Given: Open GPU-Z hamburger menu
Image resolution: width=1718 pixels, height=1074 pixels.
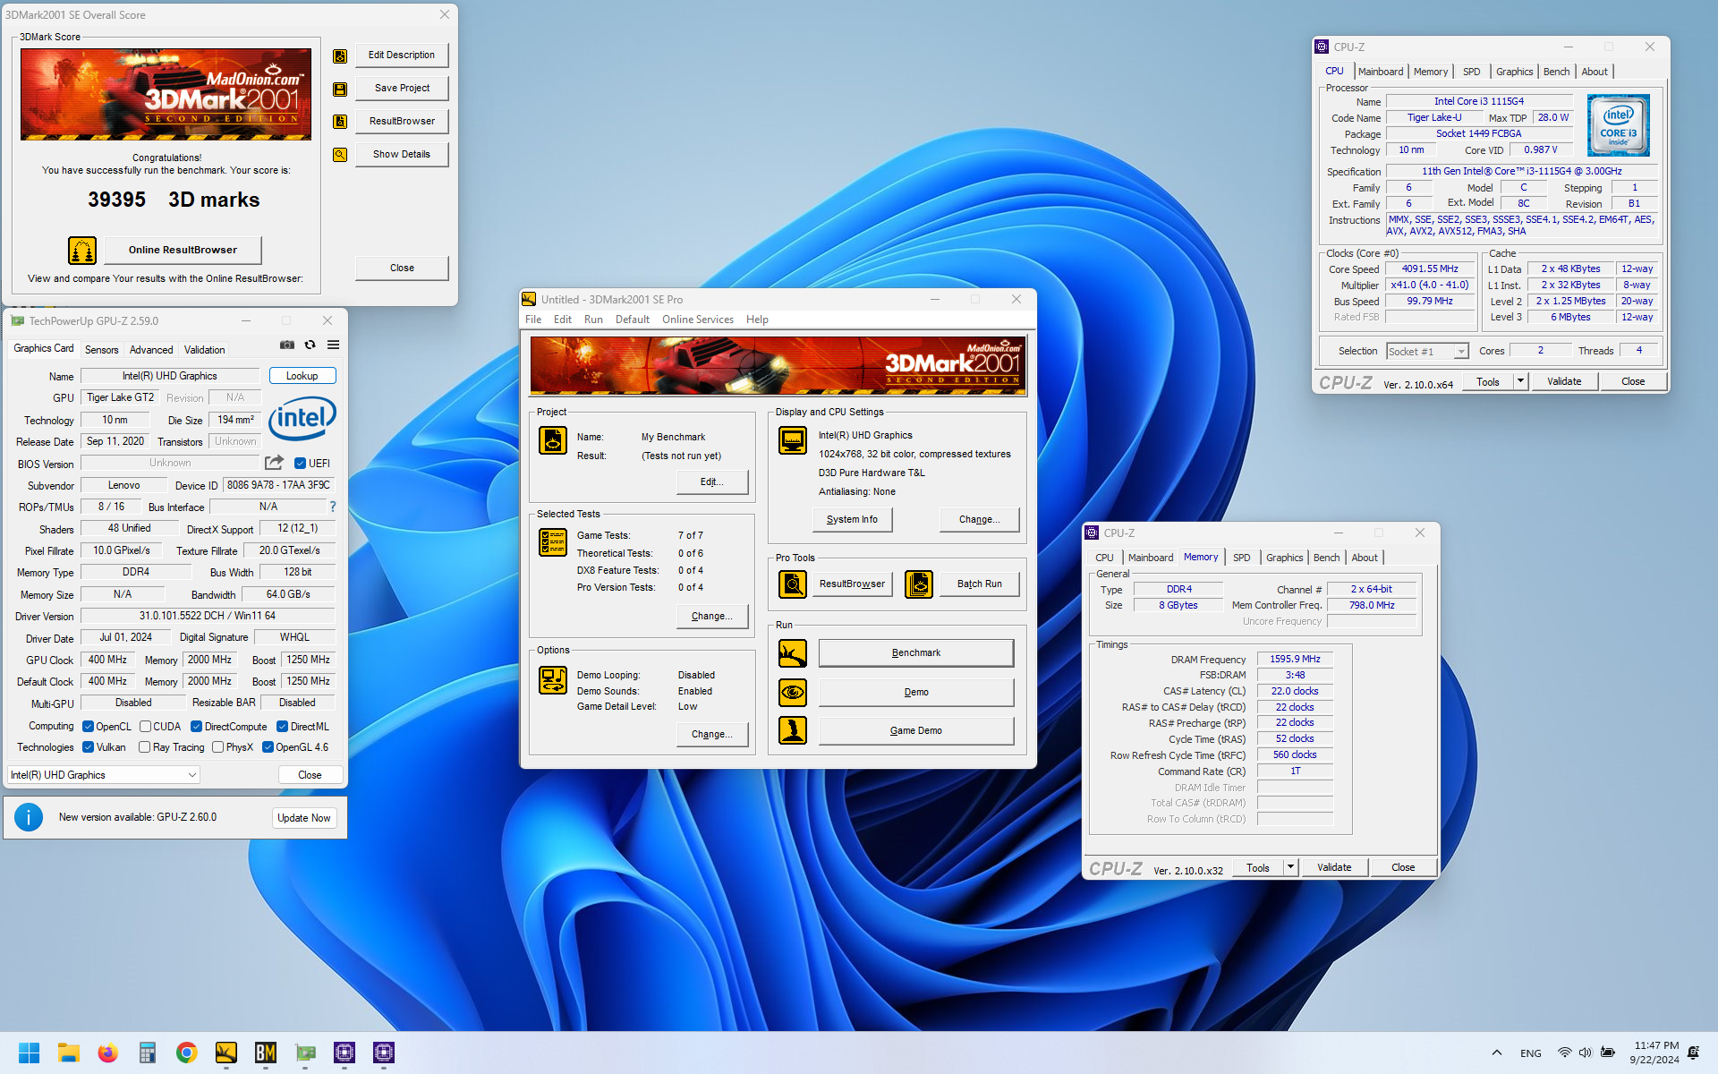Looking at the screenshot, I should [x=333, y=345].
